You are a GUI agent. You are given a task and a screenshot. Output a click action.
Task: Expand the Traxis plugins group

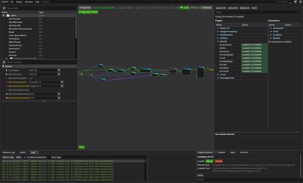218,74
